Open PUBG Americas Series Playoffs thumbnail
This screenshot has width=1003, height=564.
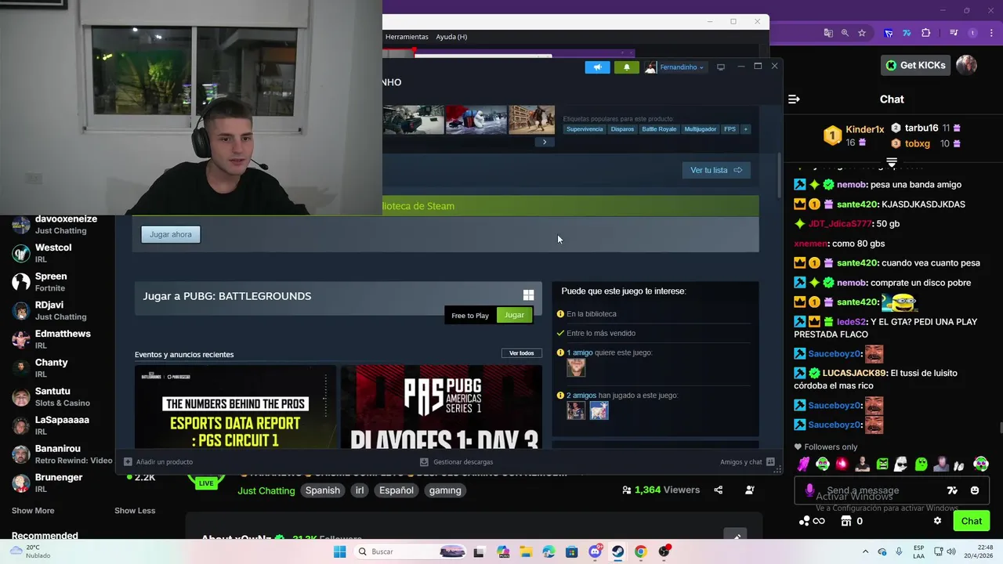point(441,407)
